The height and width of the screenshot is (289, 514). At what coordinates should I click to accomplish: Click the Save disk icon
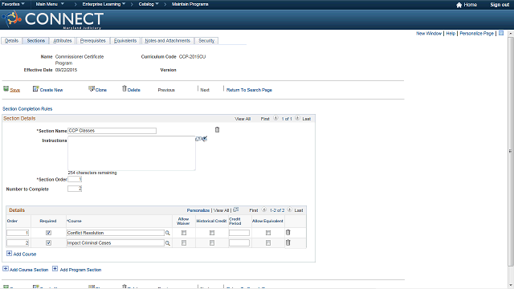point(6,89)
